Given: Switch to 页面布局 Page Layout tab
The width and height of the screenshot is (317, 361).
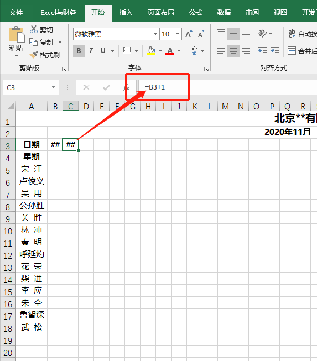Looking at the screenshot, I should 161,12.
